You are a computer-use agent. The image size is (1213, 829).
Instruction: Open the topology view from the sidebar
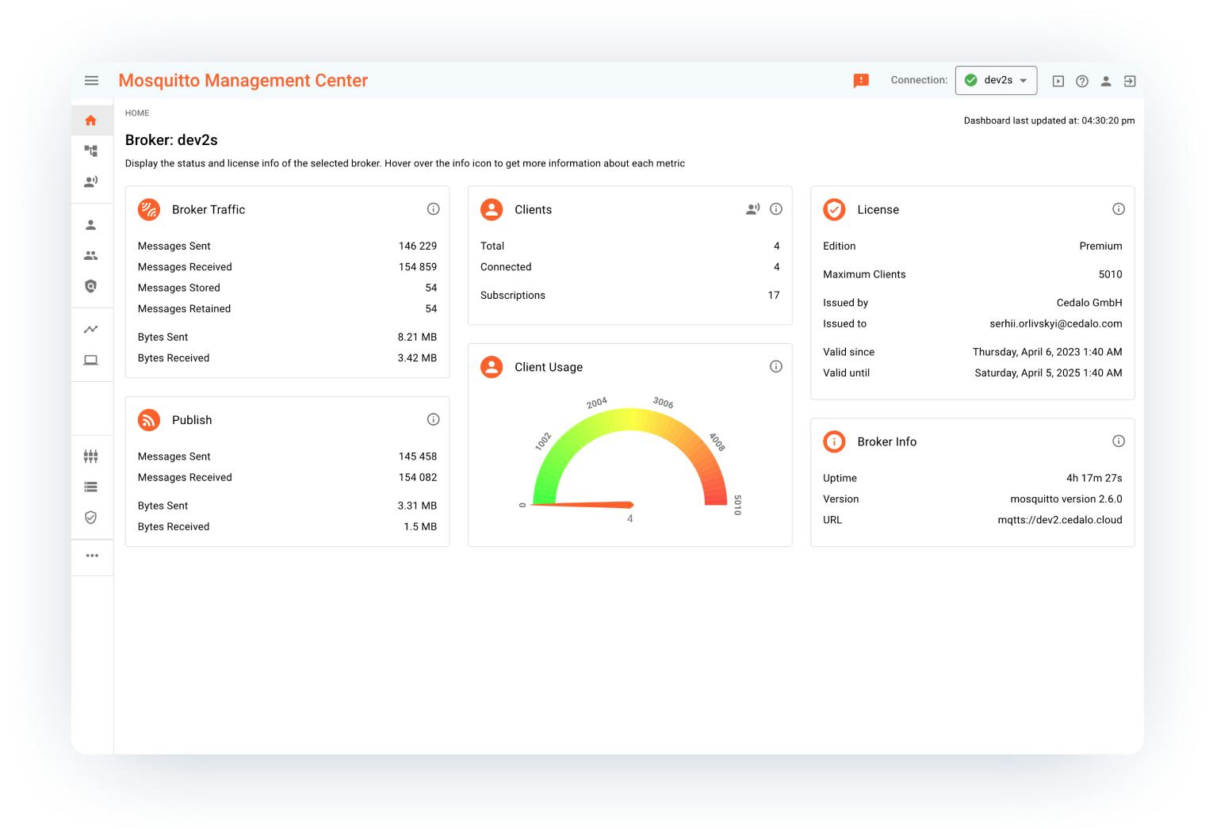pos(91,150)
